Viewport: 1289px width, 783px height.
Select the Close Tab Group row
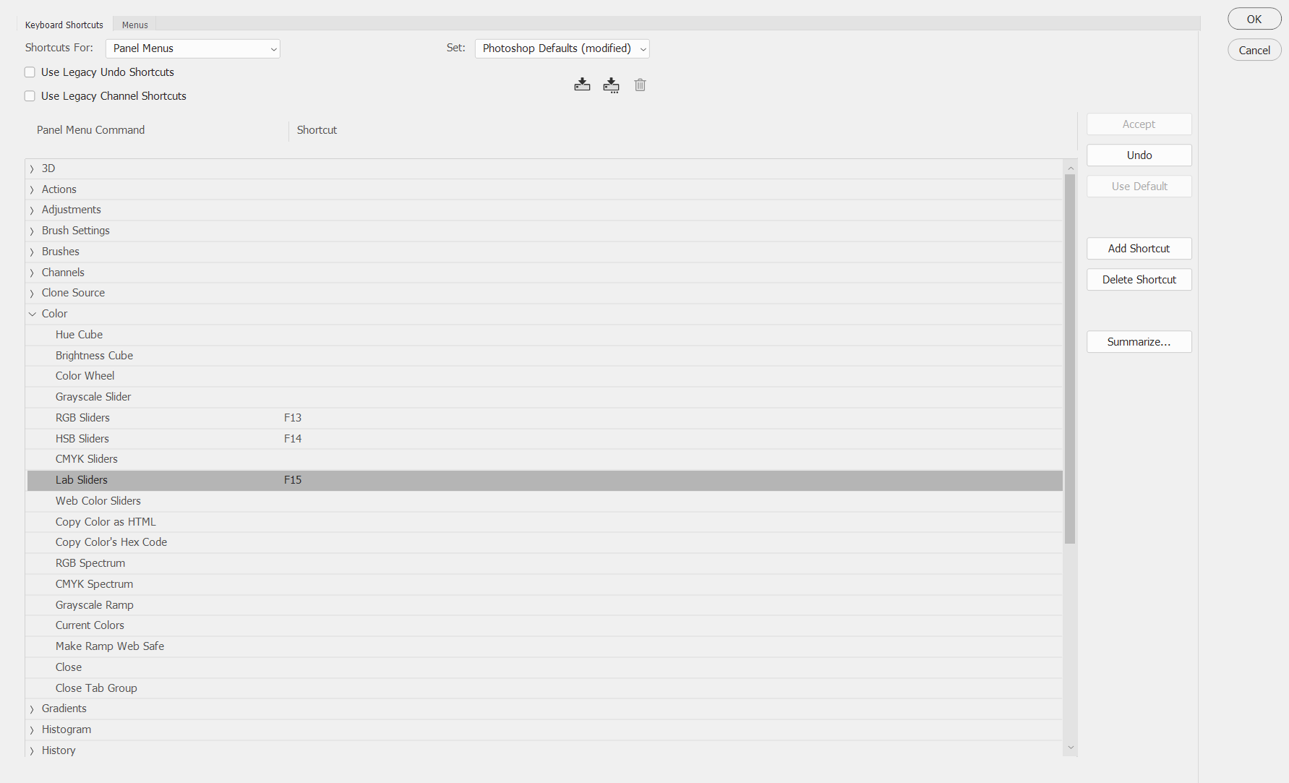click(x=544, y=688)
